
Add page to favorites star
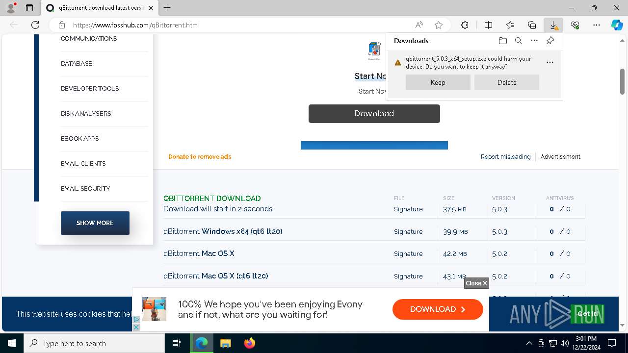coord(439,25)
